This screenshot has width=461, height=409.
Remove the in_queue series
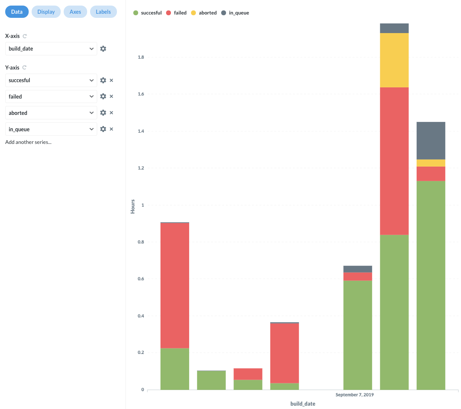(x=111, y=129)
